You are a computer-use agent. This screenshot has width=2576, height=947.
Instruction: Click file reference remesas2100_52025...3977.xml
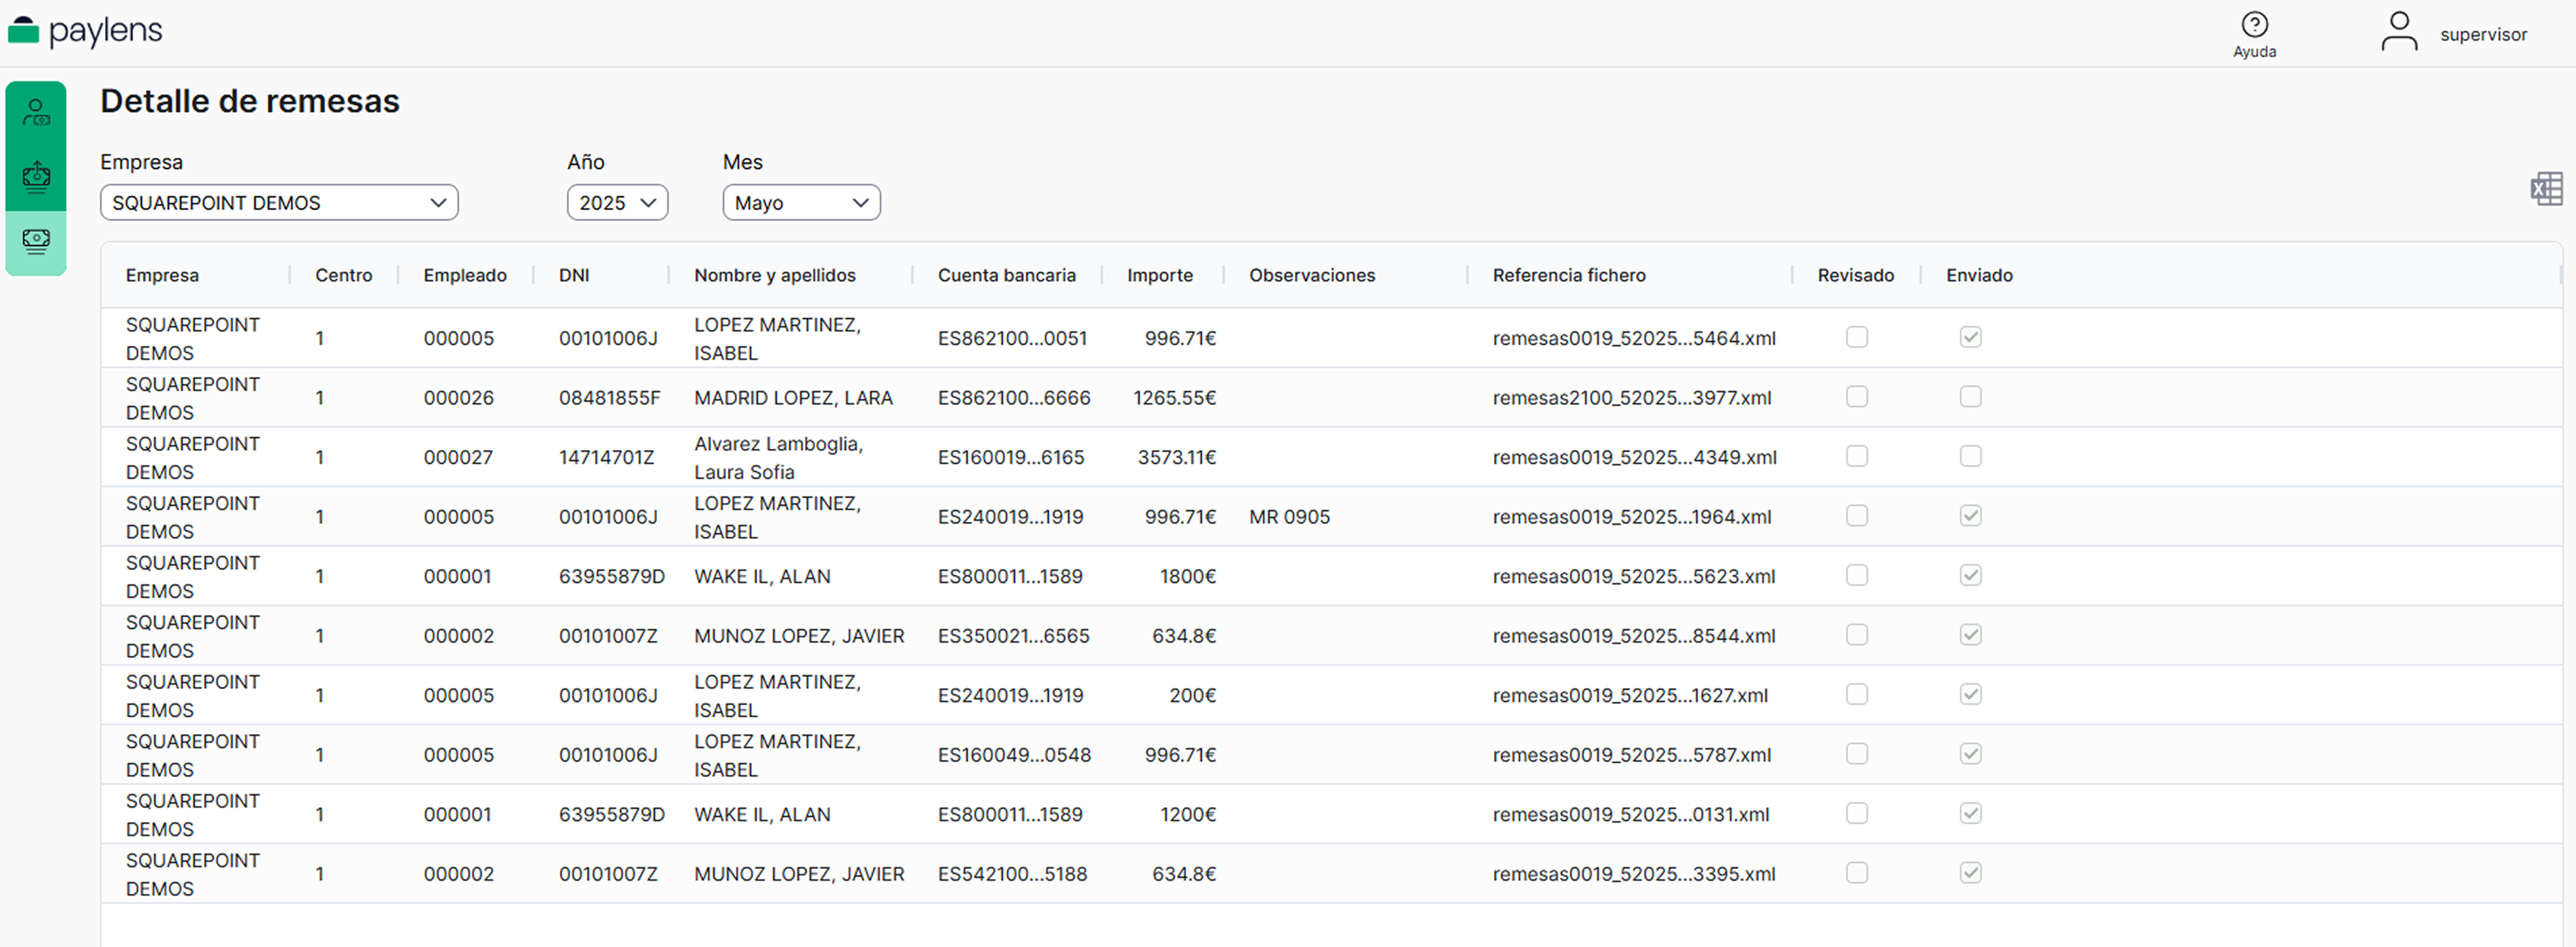(1631, 398)
